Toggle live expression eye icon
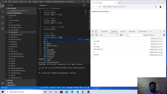 (x=121, y=35)
